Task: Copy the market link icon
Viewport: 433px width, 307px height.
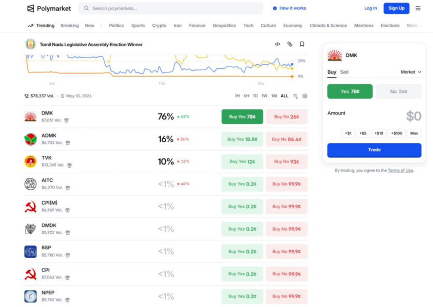Action: click(290, 44)
